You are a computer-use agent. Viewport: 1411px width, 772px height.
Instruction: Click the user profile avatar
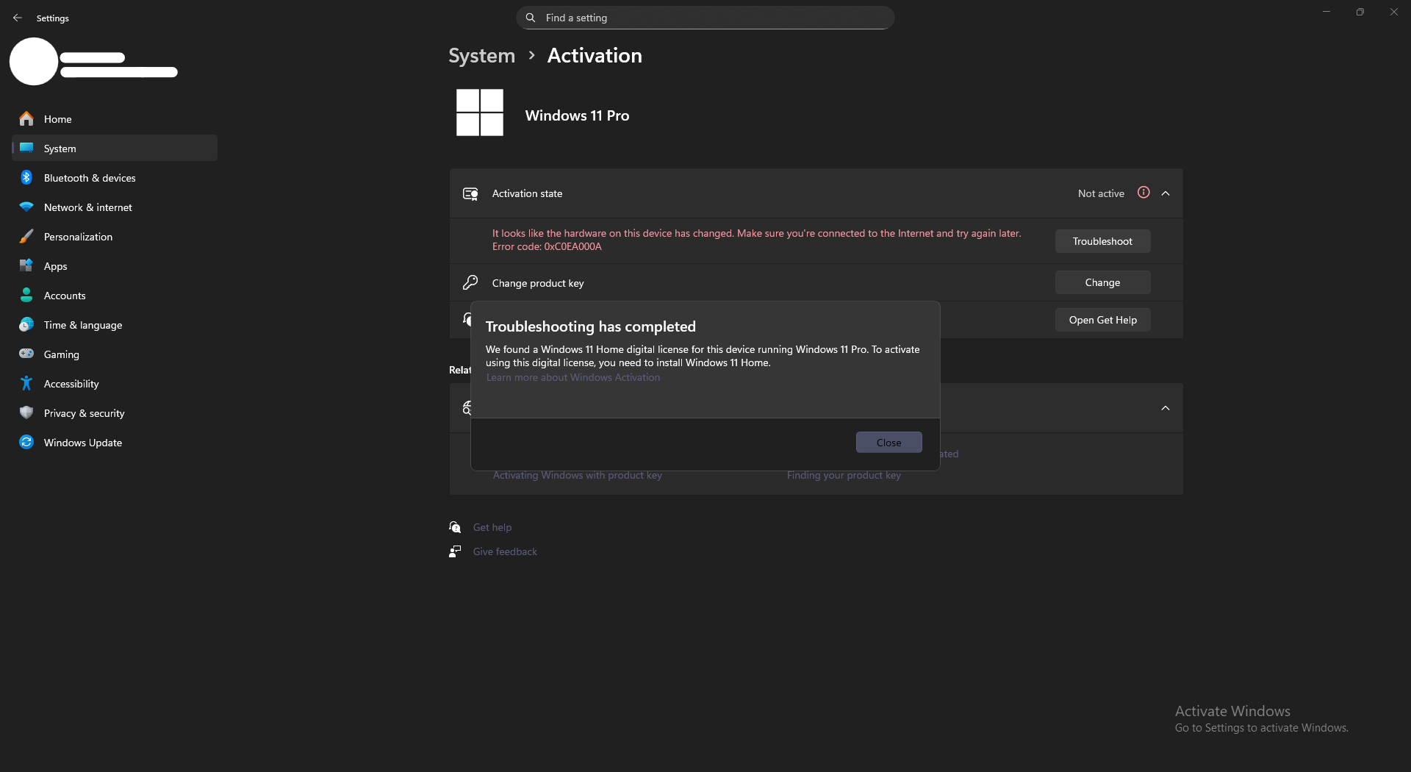[x=34, y=62]
